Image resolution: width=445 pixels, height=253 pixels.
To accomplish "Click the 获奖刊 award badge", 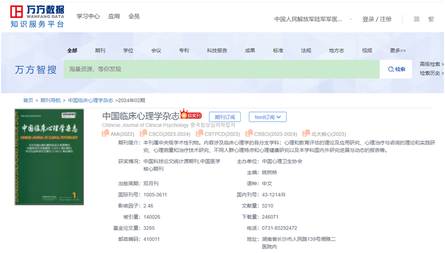I will click(192, 114).
